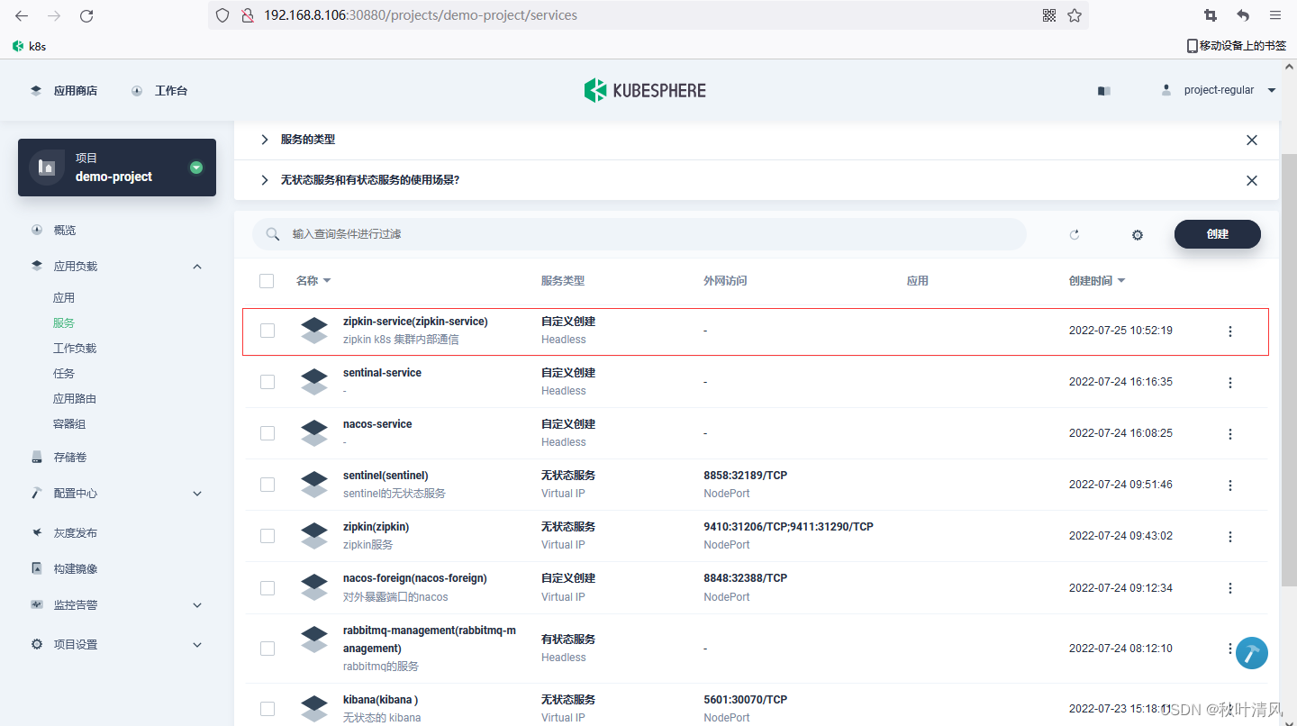Open table column settings gear
The width and height of the screenshot is (1297, 726).
1138,235
